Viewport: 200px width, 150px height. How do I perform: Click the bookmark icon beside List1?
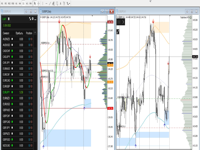(9, 19)
